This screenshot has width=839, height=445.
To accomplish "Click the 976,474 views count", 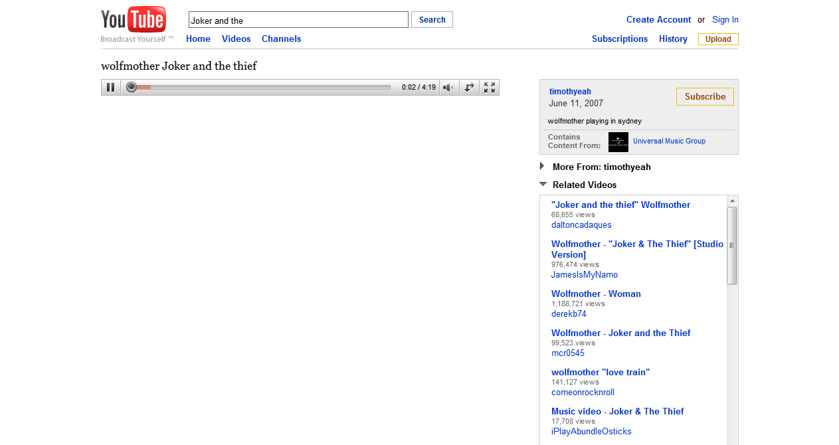I will [575, 264].
